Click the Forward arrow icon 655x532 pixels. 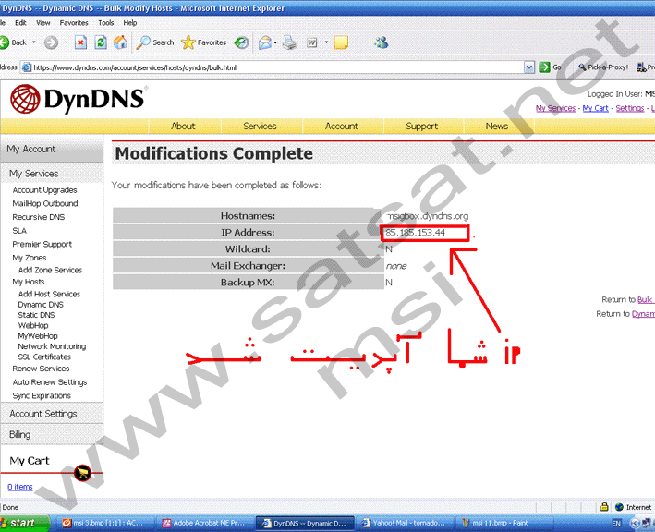click(52, 42)
